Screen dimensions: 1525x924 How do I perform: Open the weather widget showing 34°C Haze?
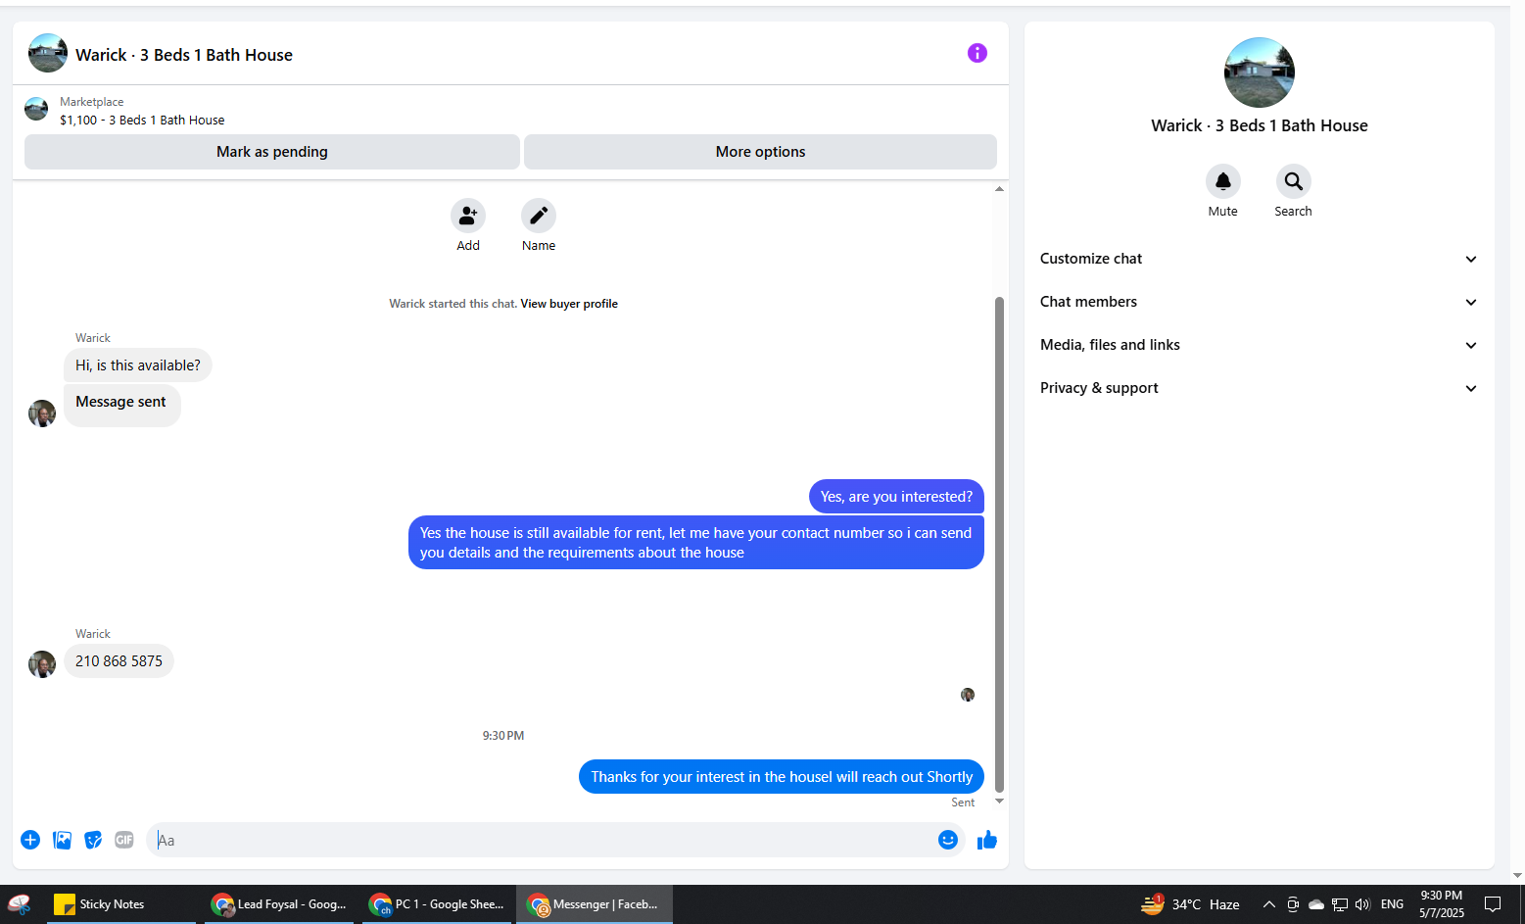point(1191,904)
